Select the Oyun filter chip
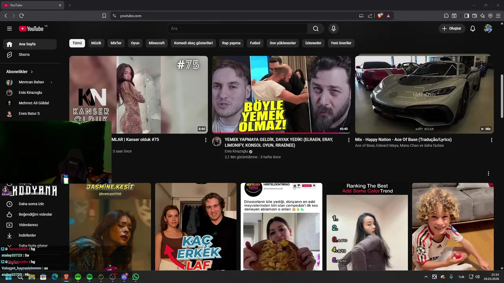 pos(135,43)
